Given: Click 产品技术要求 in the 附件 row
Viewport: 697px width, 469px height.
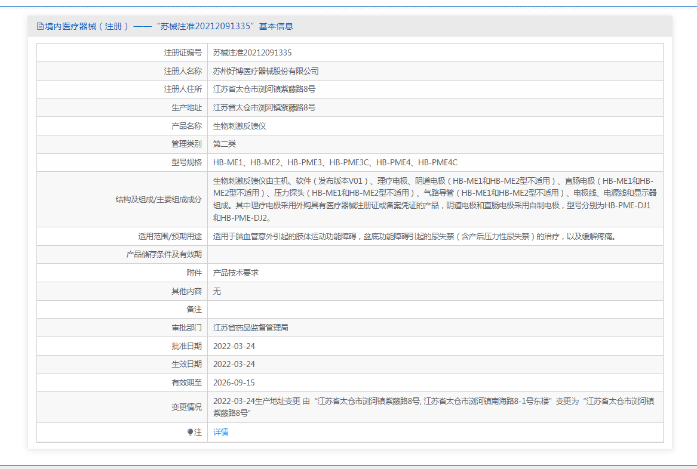Looking at the screenshot, I should click(235, 273).
